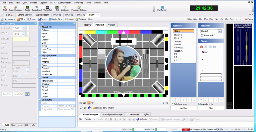Switch to the TX: Templates tab
This screenshot has width=256, height=132.
click(x=132, y=114)
